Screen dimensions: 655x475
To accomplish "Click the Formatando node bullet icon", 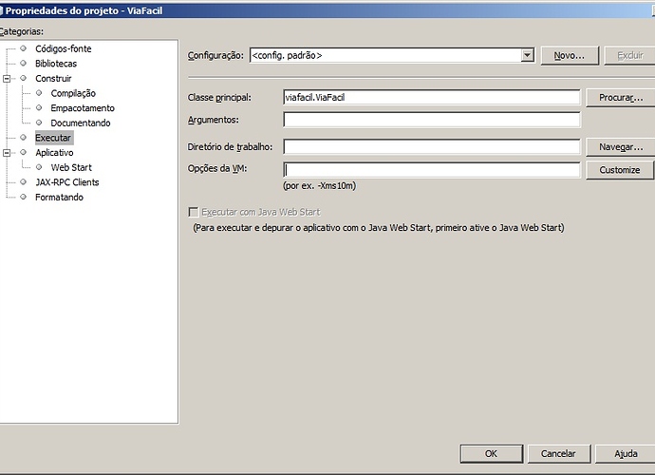I will tap(24, 197).
